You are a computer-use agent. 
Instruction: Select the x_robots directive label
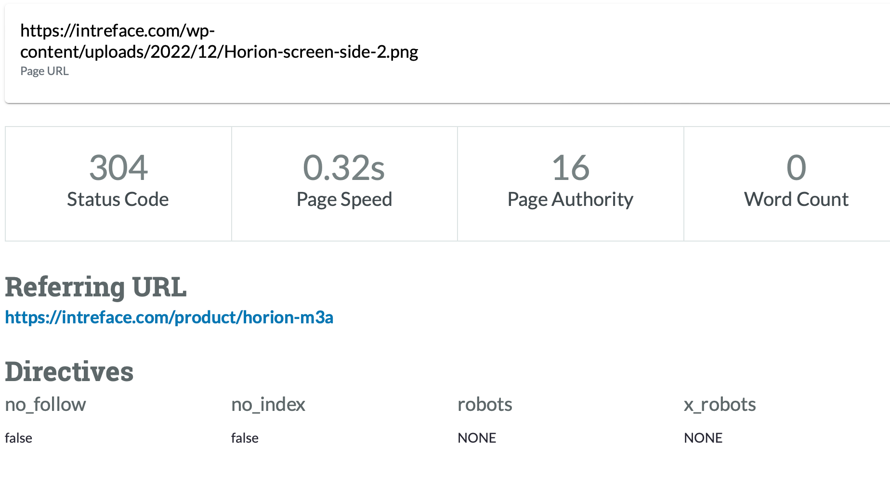tap(720, 405)
